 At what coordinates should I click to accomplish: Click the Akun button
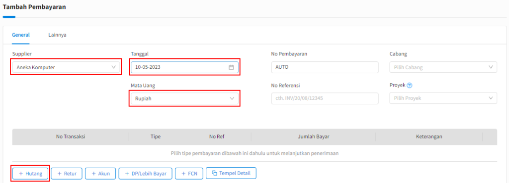click(x=100, y=173)
